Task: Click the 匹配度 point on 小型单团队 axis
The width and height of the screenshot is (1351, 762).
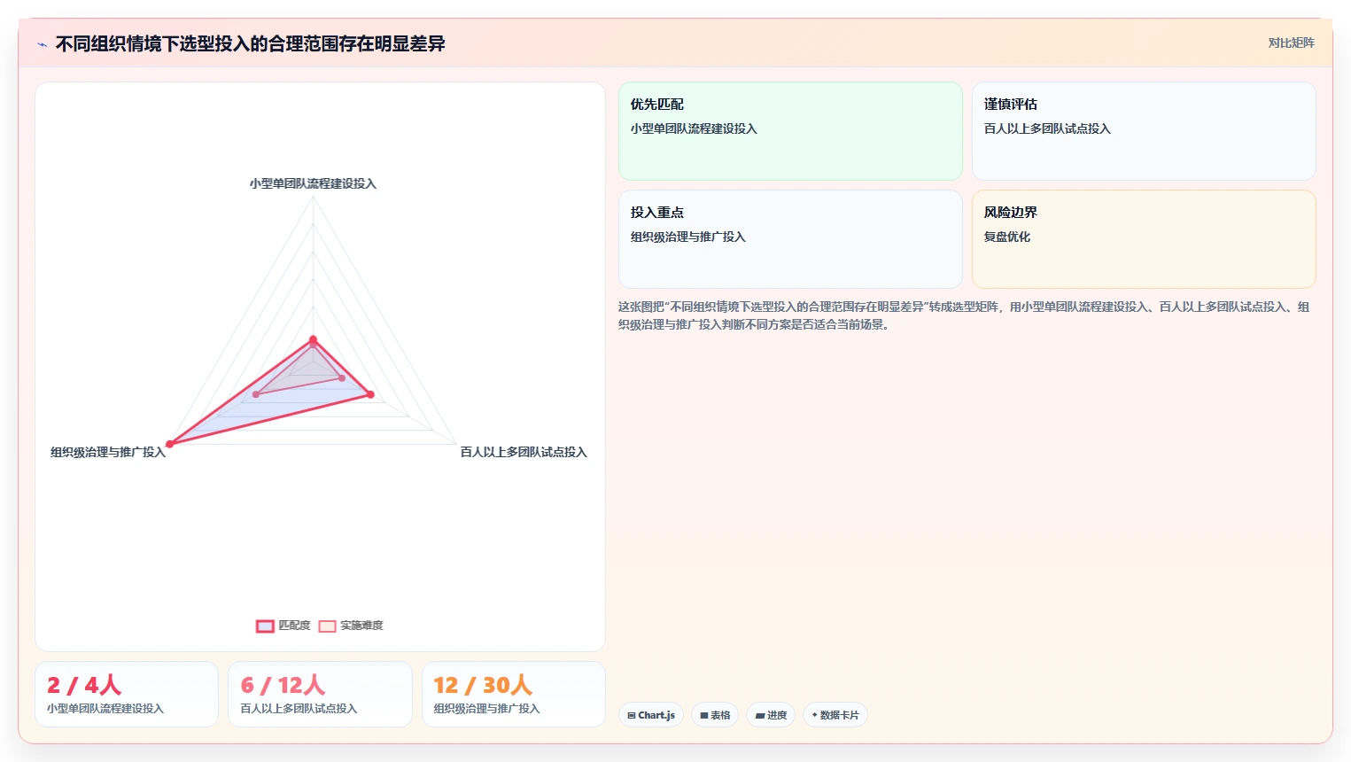Action: (313, 339)
